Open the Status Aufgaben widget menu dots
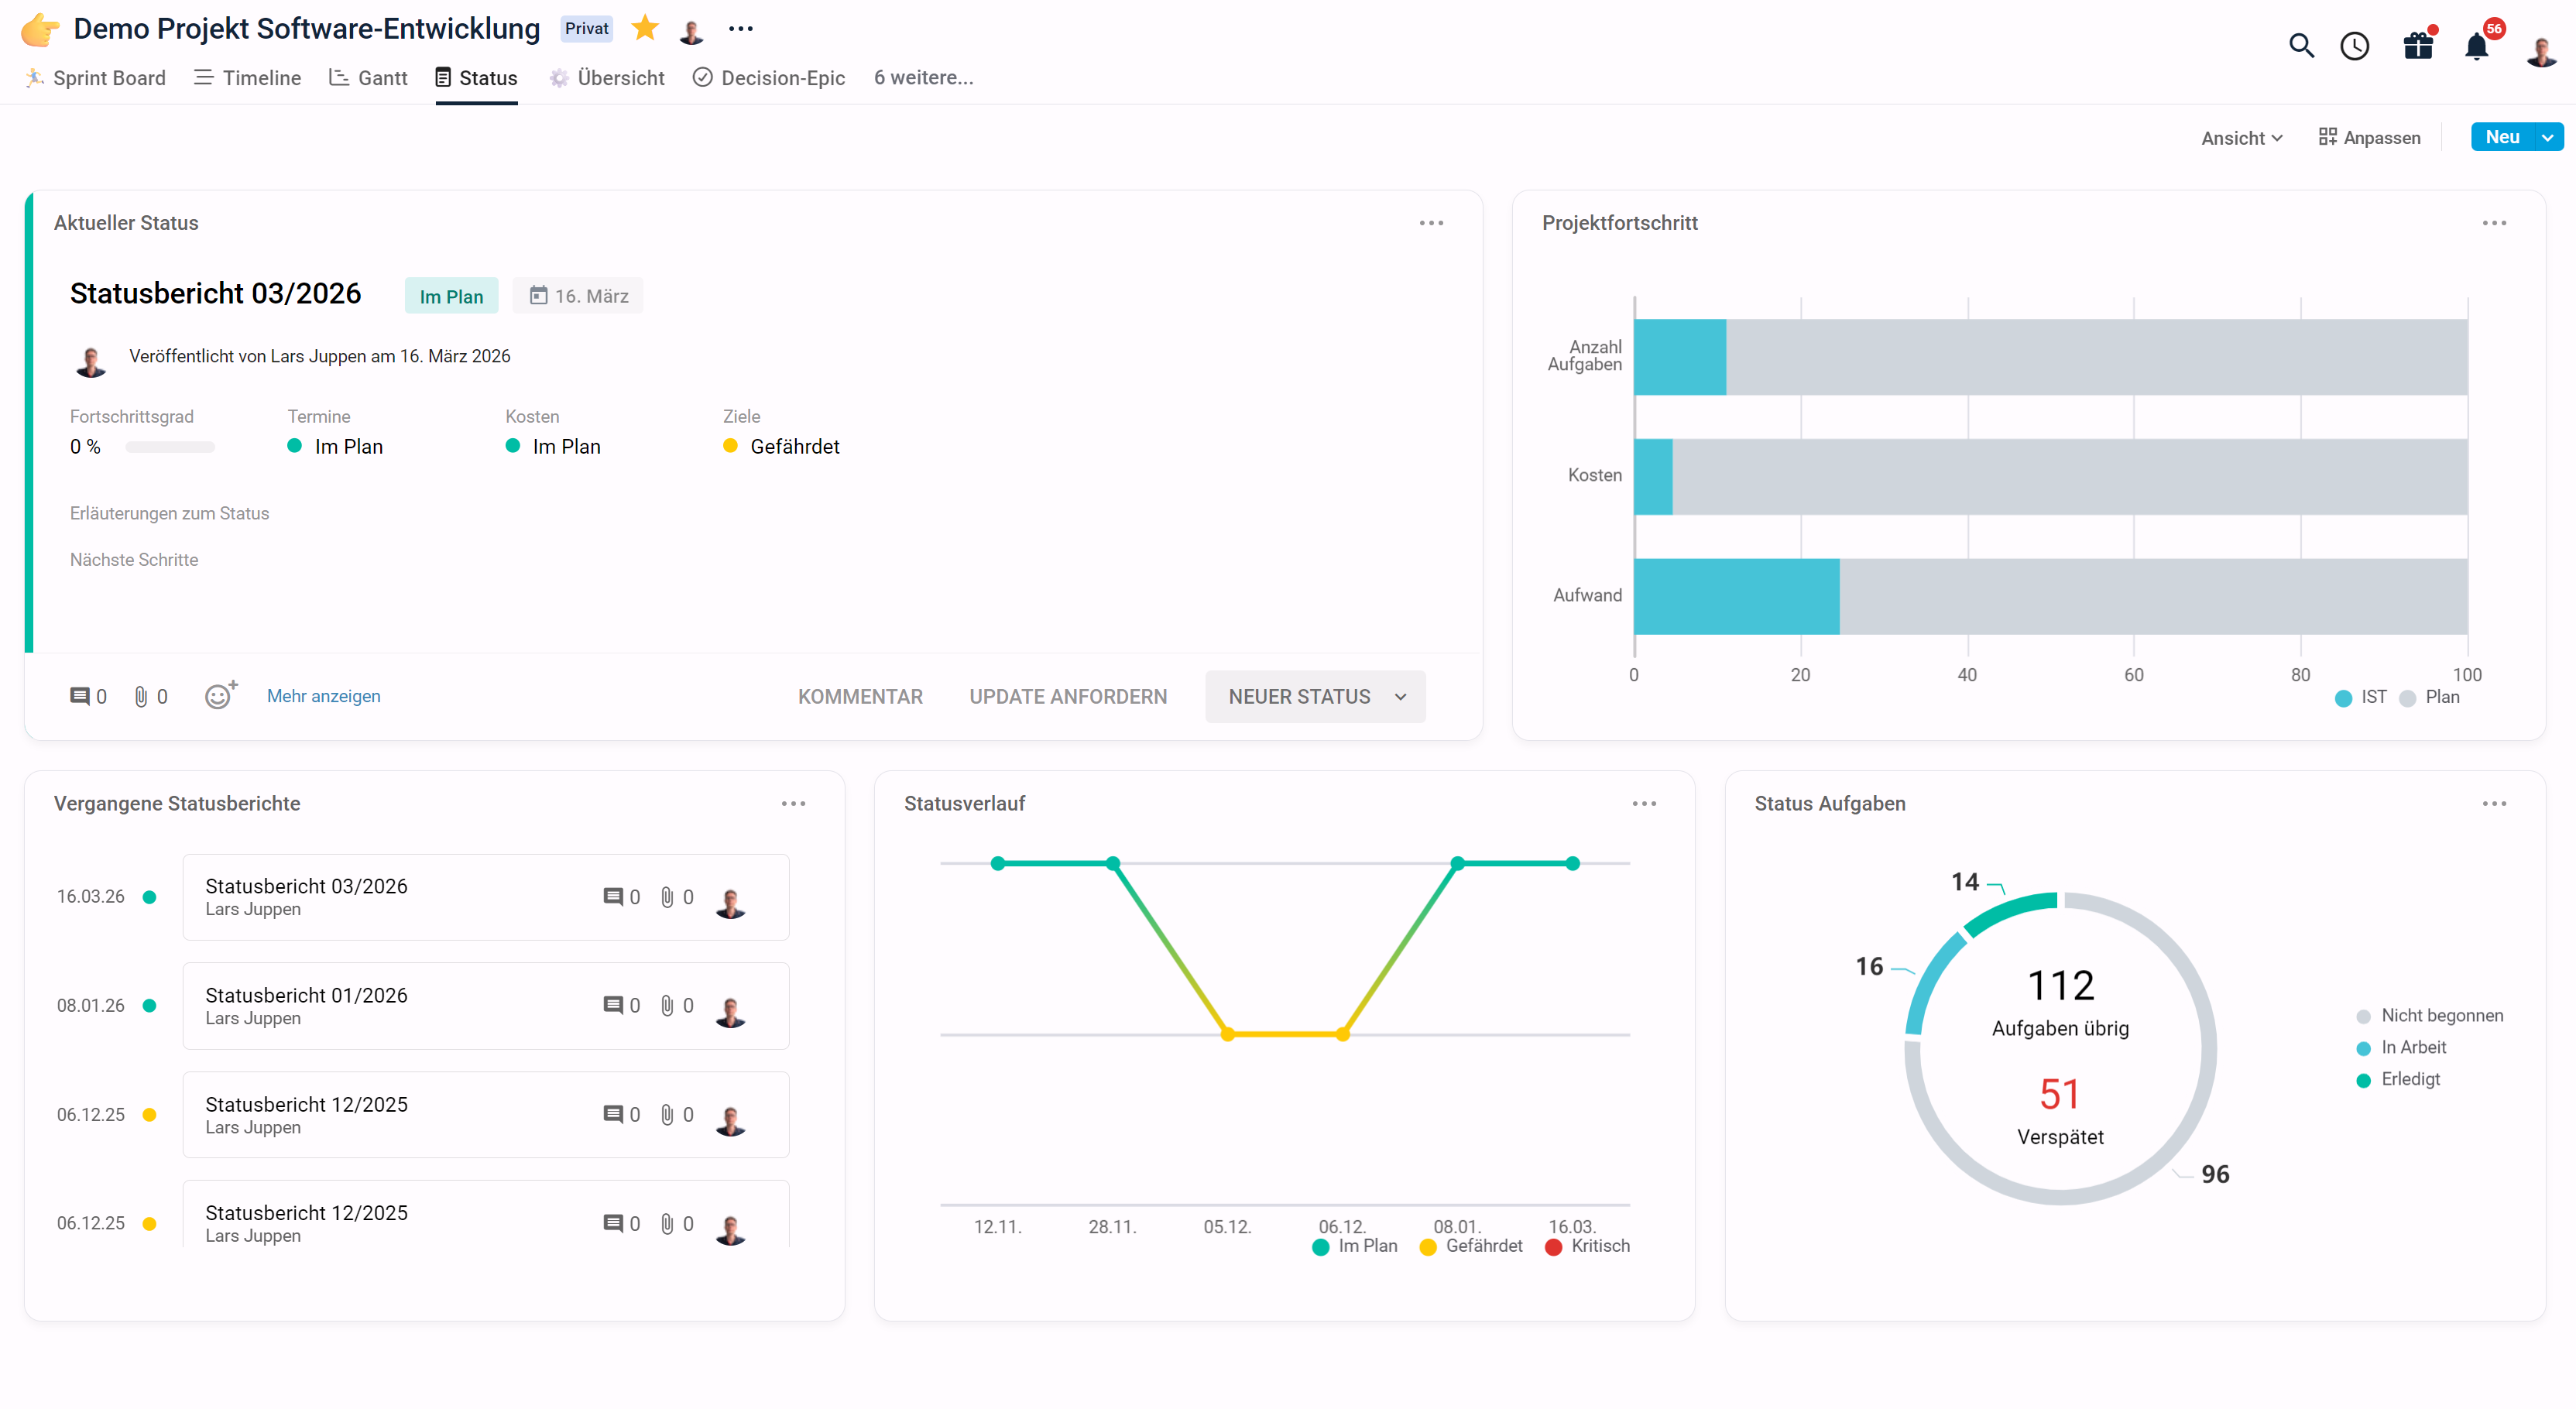The height and width of the screenshot is (1409, 2576). point(2494,804)
